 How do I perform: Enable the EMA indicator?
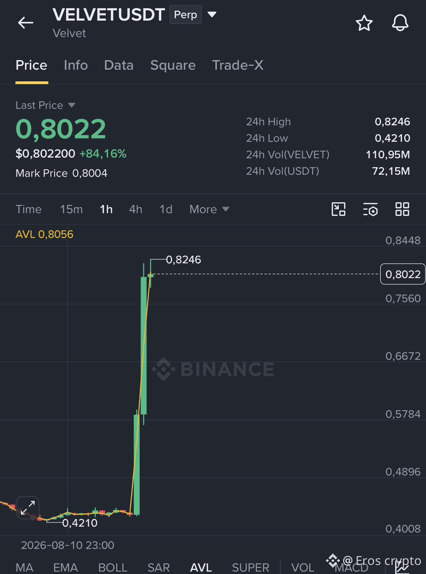click(x=65, y=567)
